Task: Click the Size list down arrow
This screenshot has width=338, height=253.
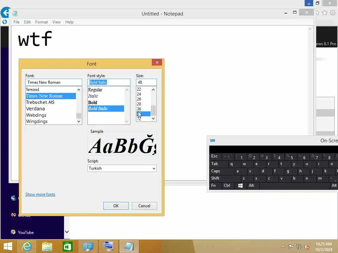Action: 153,119
